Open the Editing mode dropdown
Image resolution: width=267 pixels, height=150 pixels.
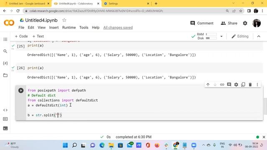click(x=240, y=36)
